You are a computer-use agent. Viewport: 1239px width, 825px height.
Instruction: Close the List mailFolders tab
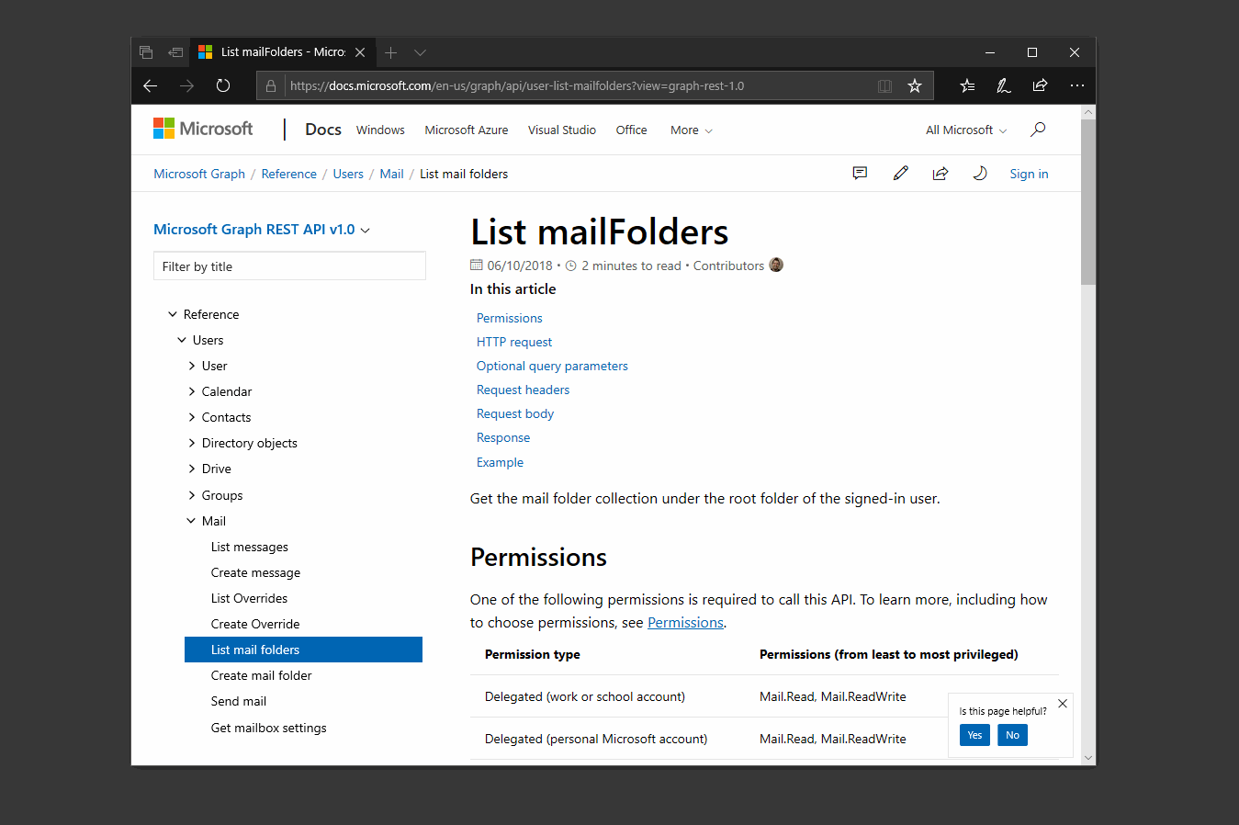pyautogui.click(x=360, y=52)
